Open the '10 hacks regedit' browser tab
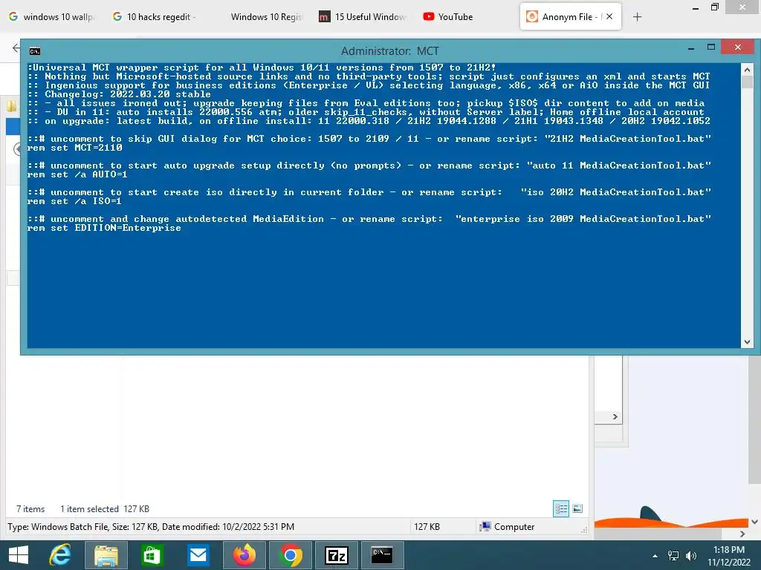Viewport: 761px width, 570px height. (155, 16)
